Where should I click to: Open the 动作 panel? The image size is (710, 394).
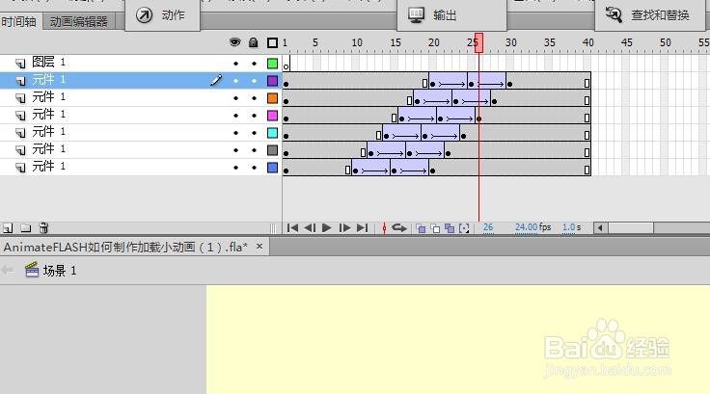162,15
